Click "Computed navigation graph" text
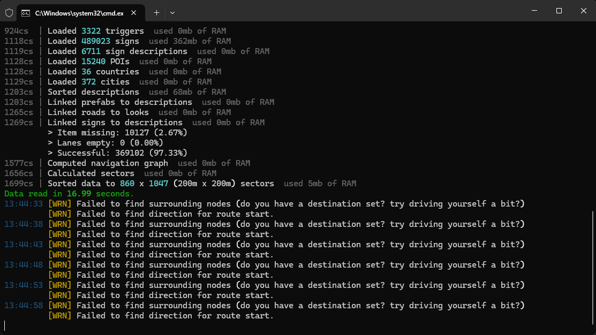Viewport: 596px width, 335px height. (x=108, y=163)
